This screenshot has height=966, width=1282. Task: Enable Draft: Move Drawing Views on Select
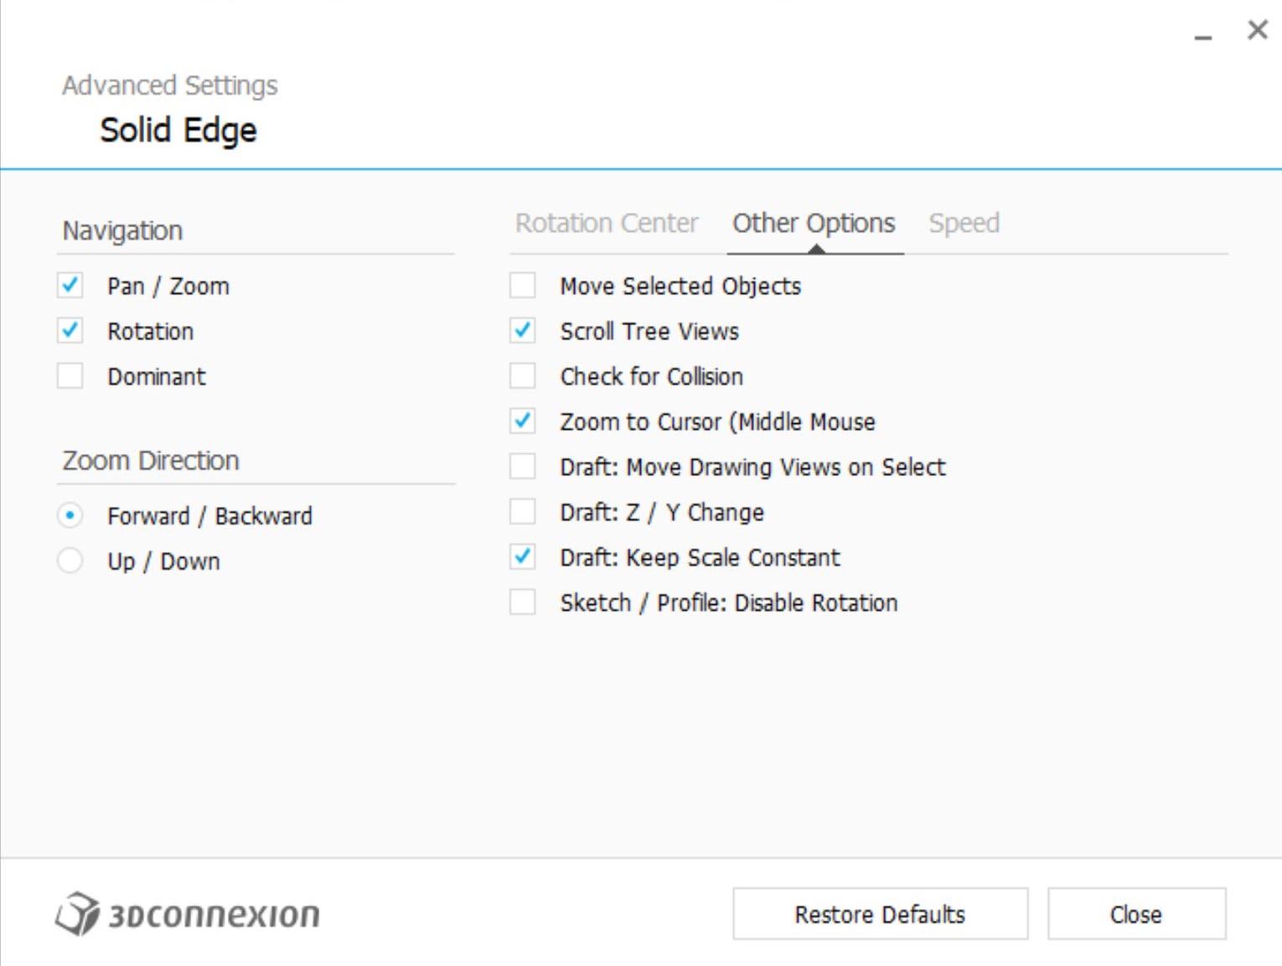point(522,467)
